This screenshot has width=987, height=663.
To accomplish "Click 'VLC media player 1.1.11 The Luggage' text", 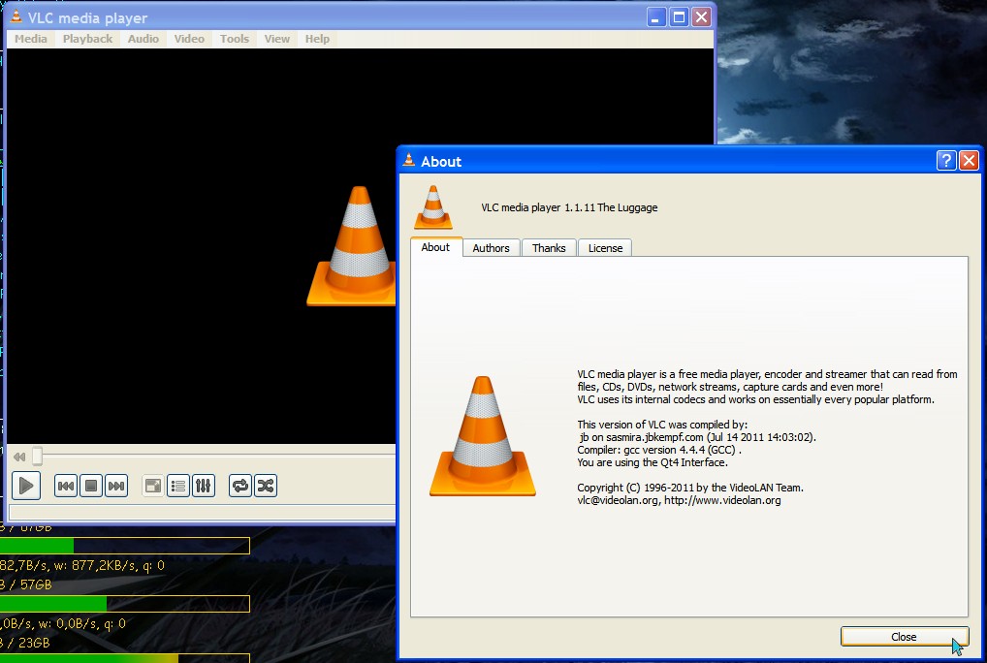I will pos(569,207).
